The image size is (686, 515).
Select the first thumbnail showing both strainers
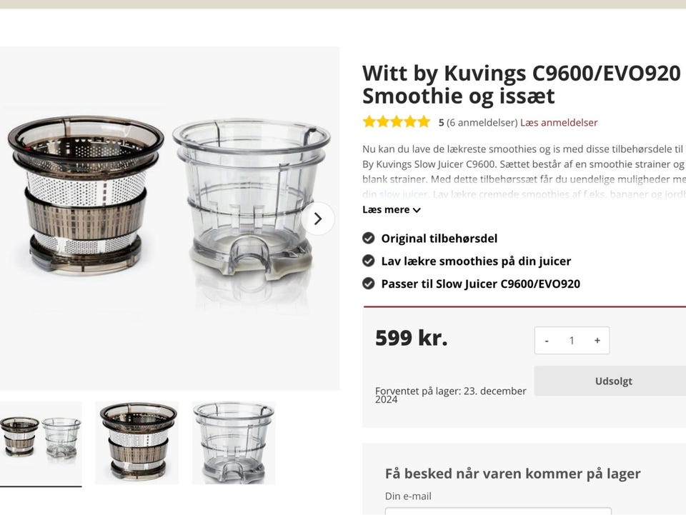click(40, 442)
